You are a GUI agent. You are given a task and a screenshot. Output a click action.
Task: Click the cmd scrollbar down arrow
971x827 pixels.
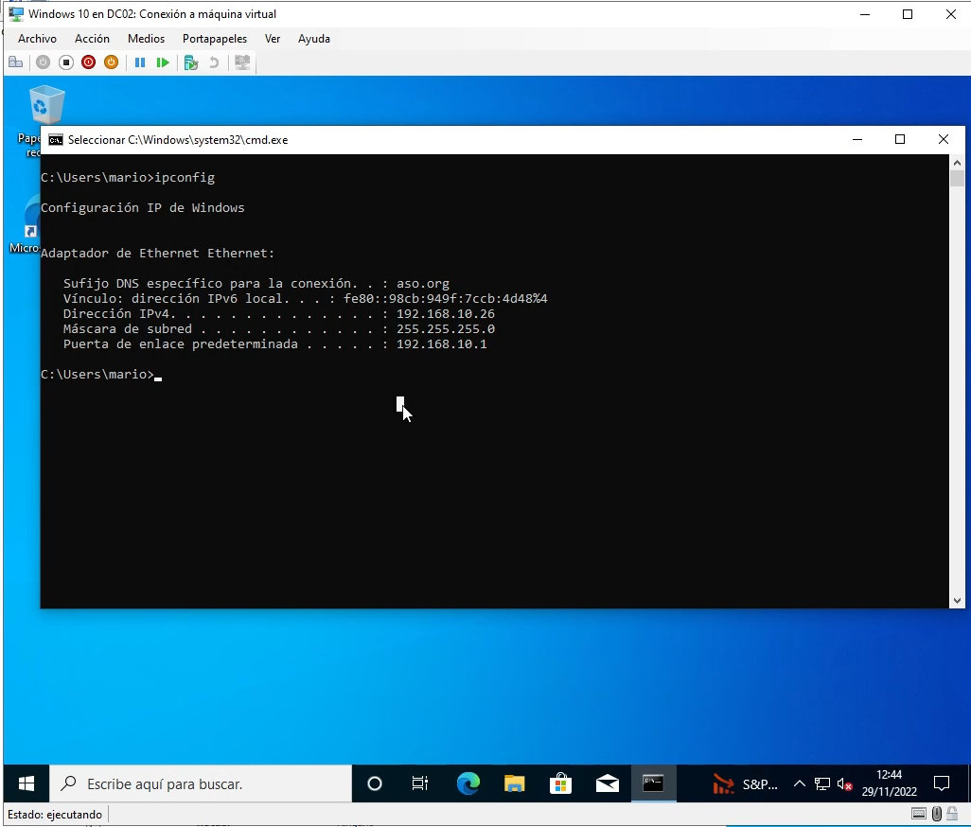click(x=957, y=600)
